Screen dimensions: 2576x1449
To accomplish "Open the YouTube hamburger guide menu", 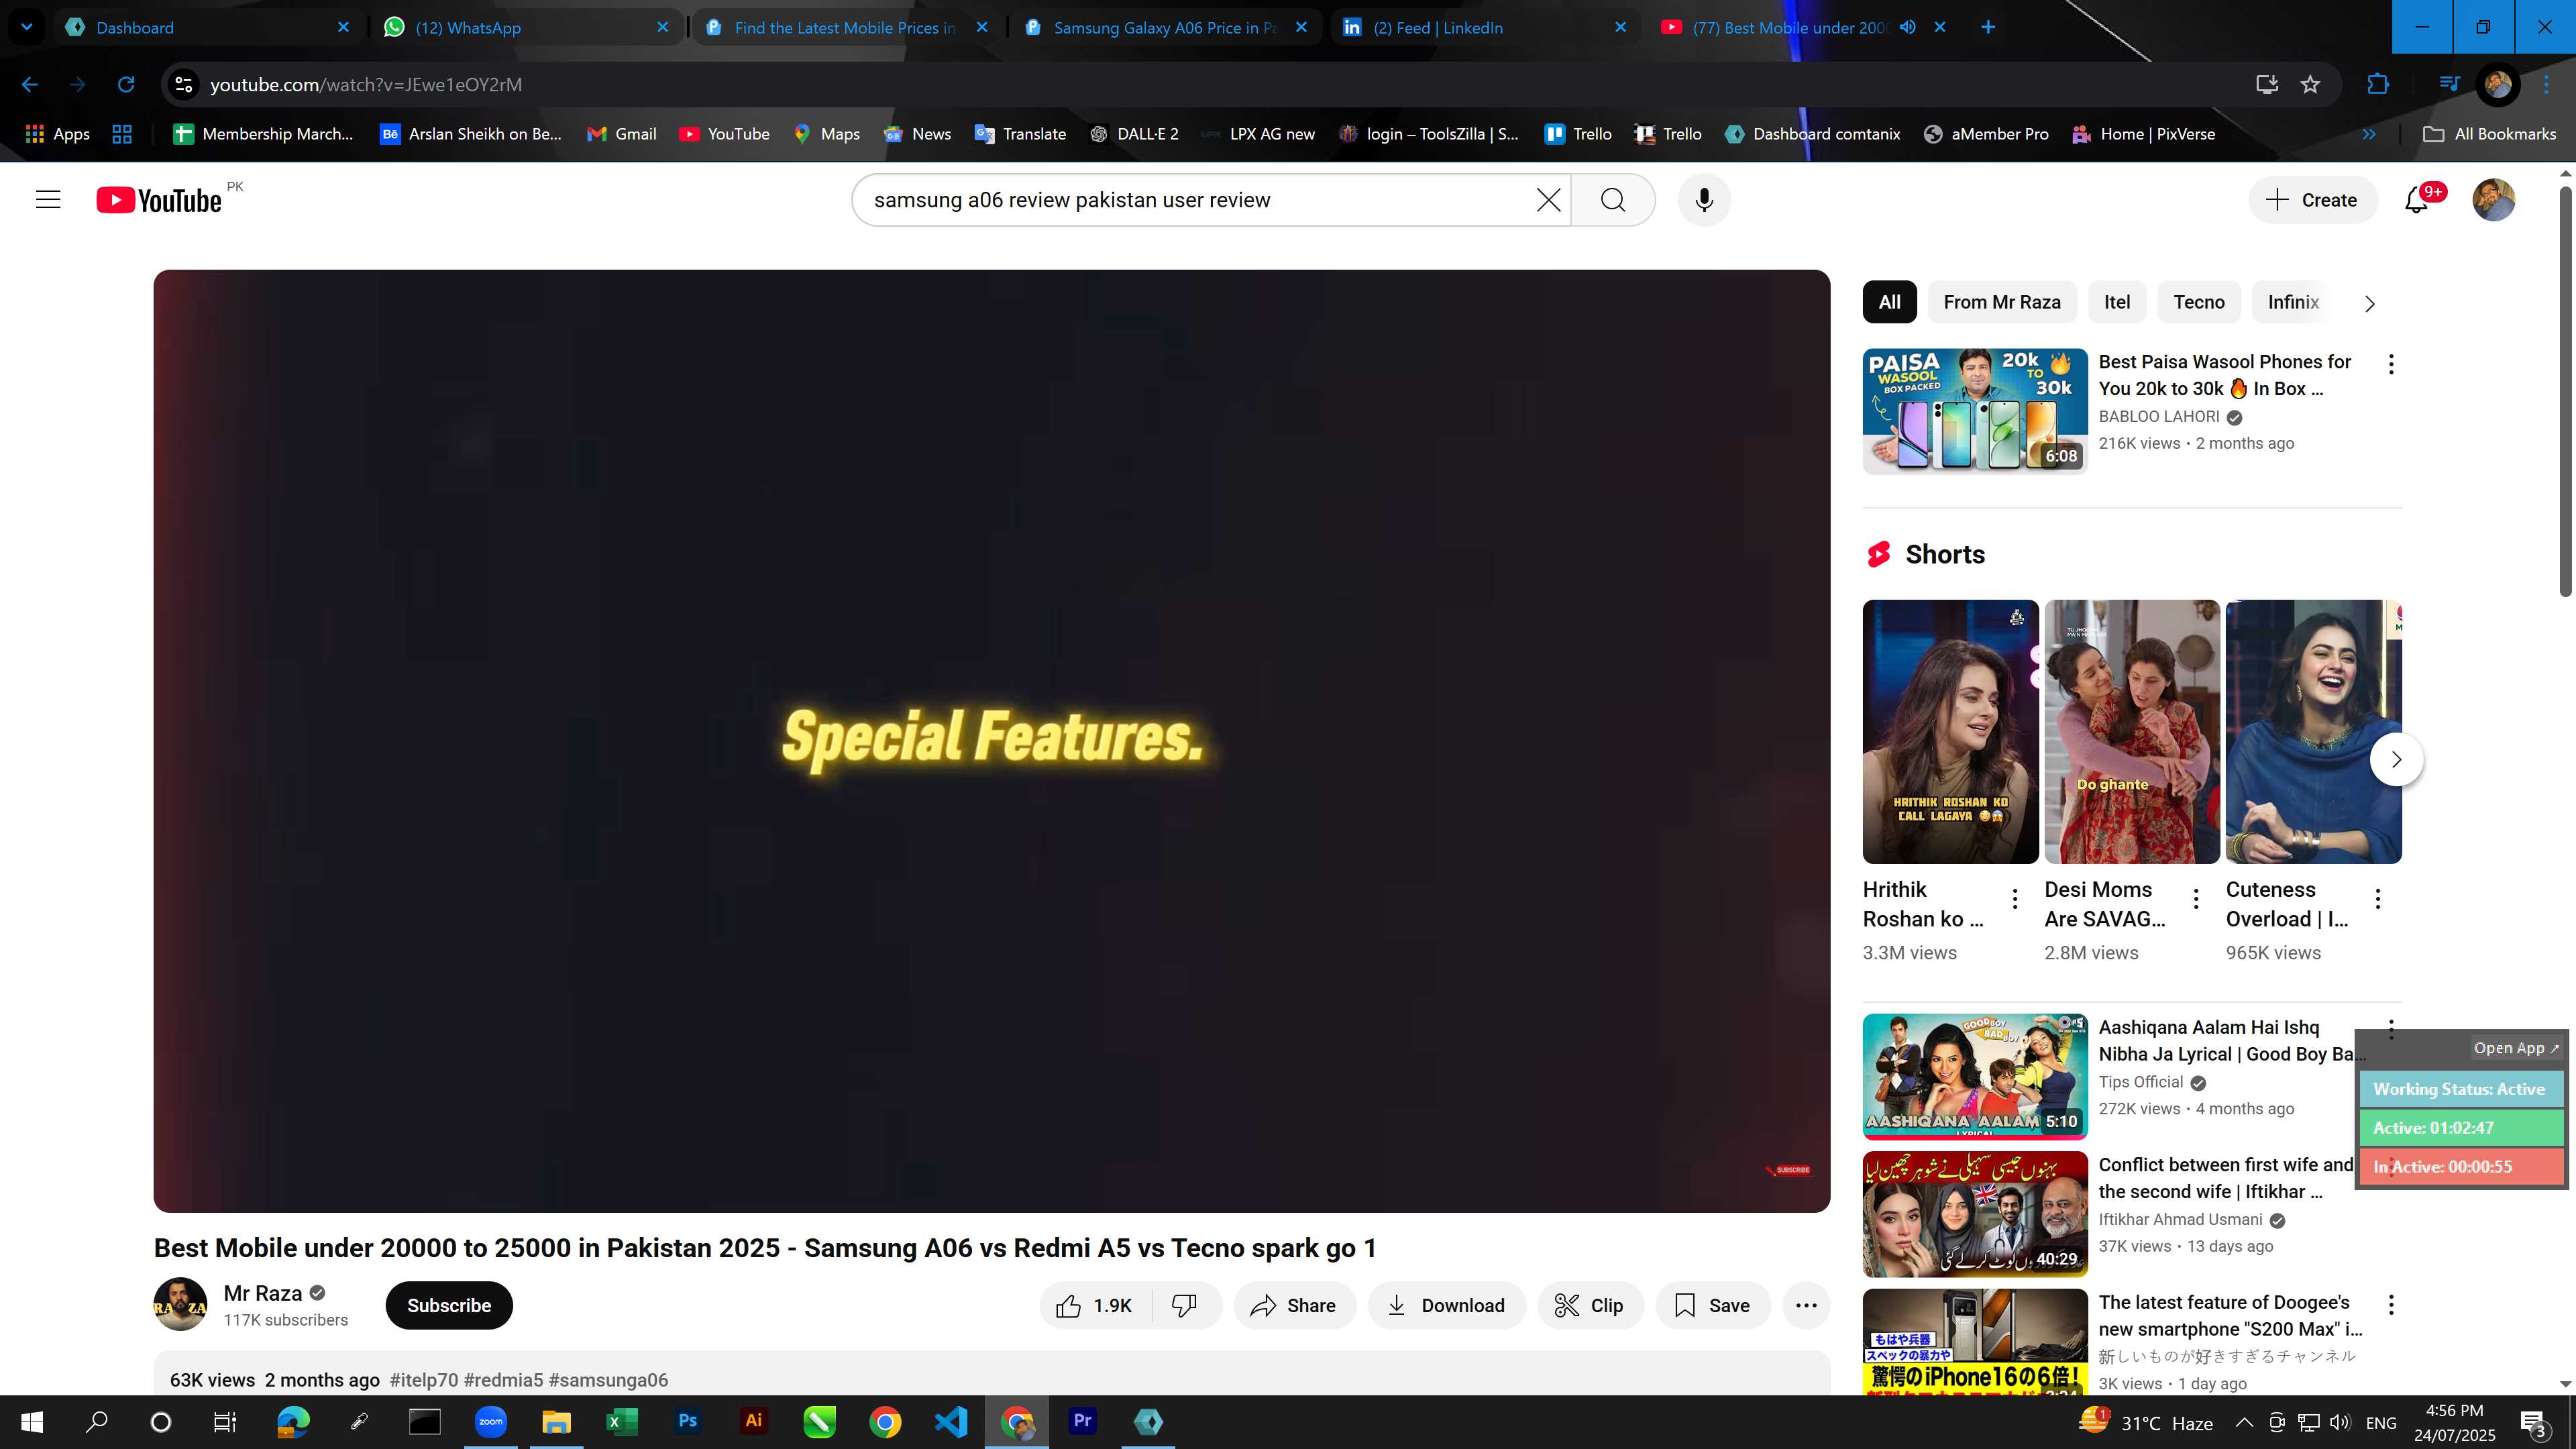I will coord(48,200).
